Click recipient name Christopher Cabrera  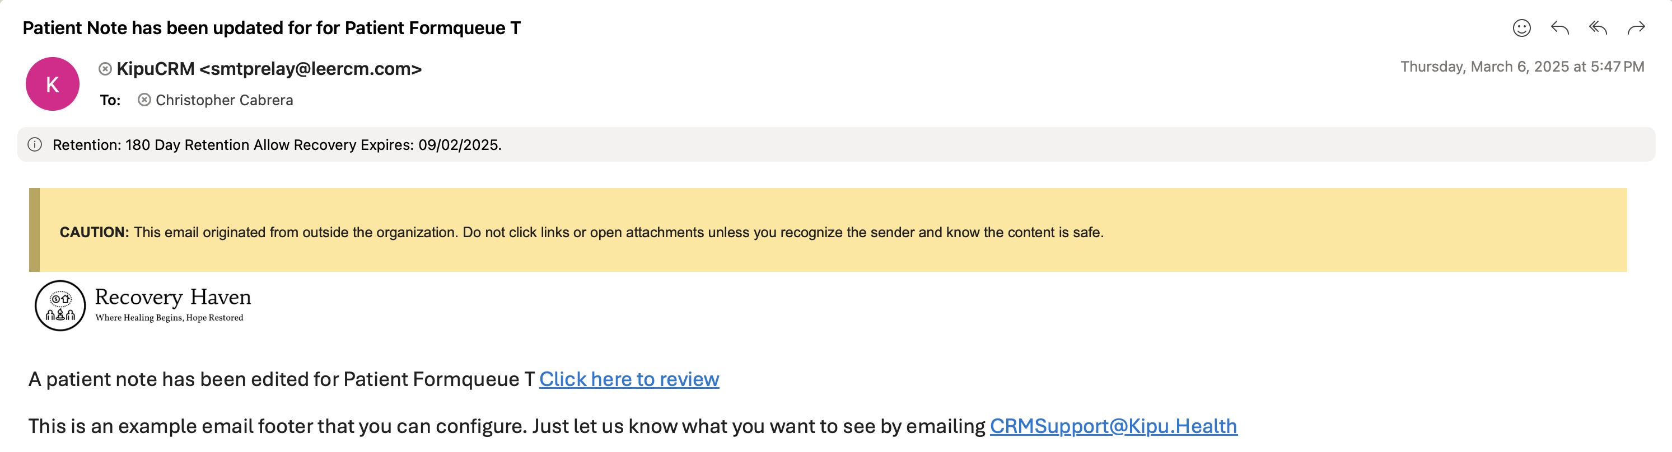point(224,100)
